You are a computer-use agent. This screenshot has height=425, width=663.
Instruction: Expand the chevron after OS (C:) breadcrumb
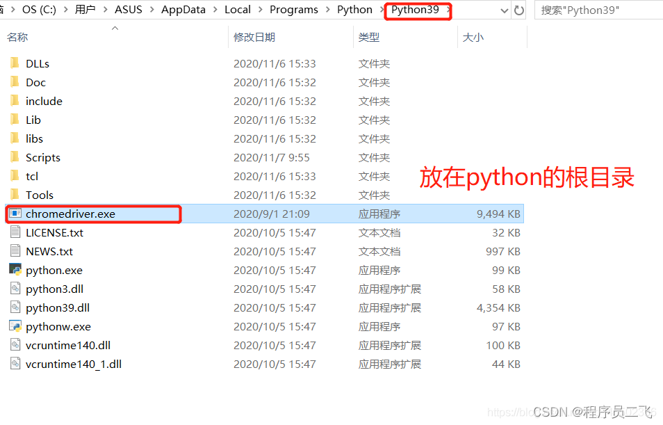tap(65, 10)
